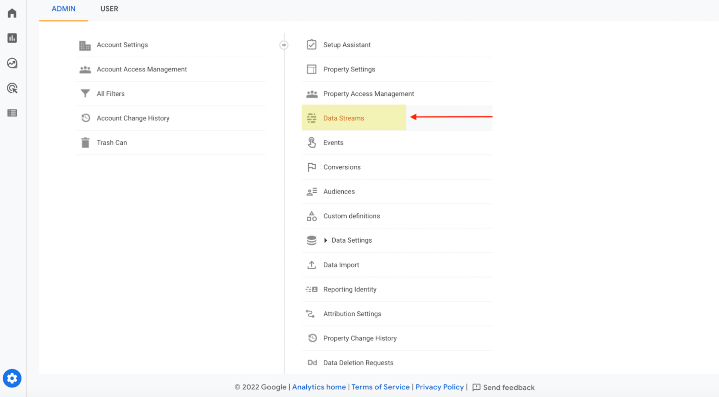This screenshot has height=397, width=719.
Task: Click the blue Admin gear icon
Action: (12, 378)
